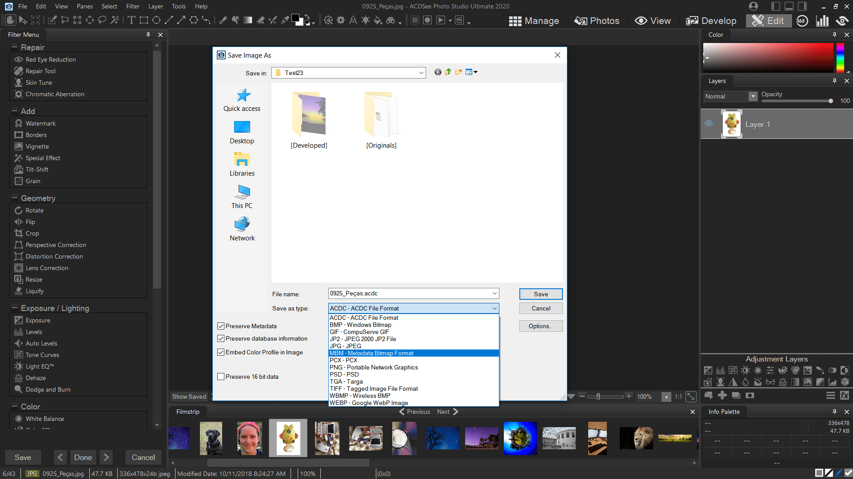Open the Repair Tool filter

(x=40, y=71)
